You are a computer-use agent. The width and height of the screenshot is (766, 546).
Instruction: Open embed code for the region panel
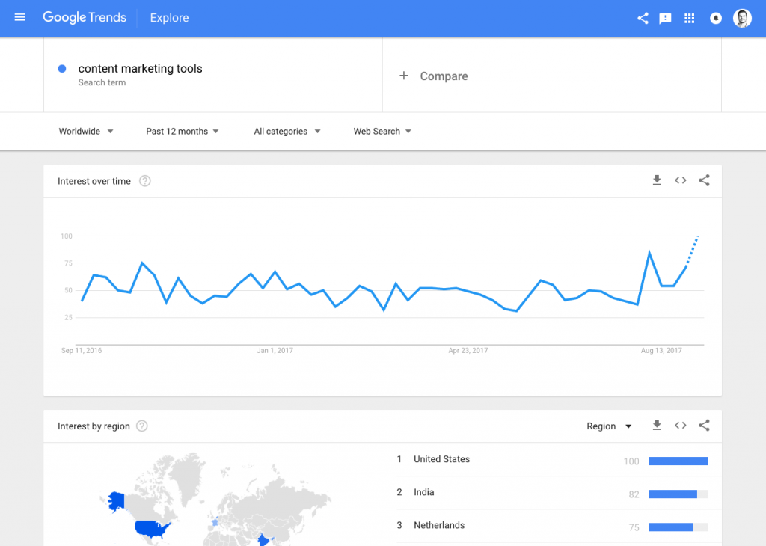[x=680, y=425]
